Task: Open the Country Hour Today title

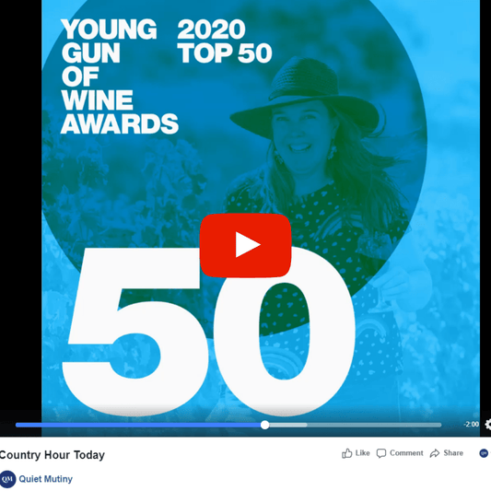Action: pyautogui.click(x=52, y=455)
